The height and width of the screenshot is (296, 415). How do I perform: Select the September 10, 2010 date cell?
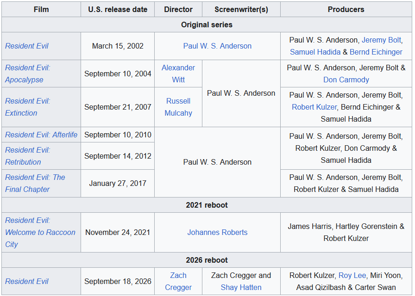pos(118,135)
